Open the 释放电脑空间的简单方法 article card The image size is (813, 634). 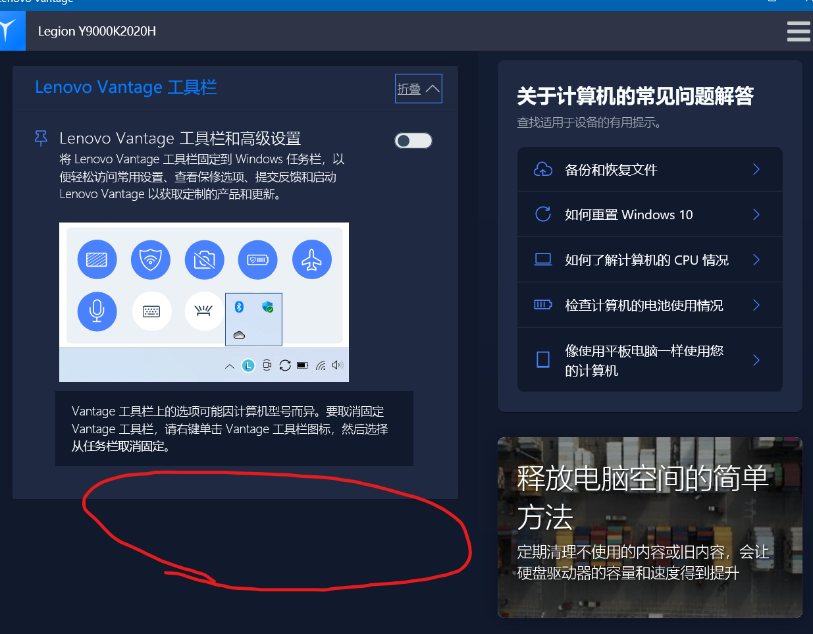650,527
